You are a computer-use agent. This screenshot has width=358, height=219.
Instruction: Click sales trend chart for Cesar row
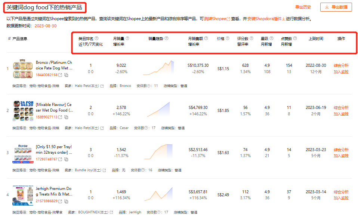158,110
